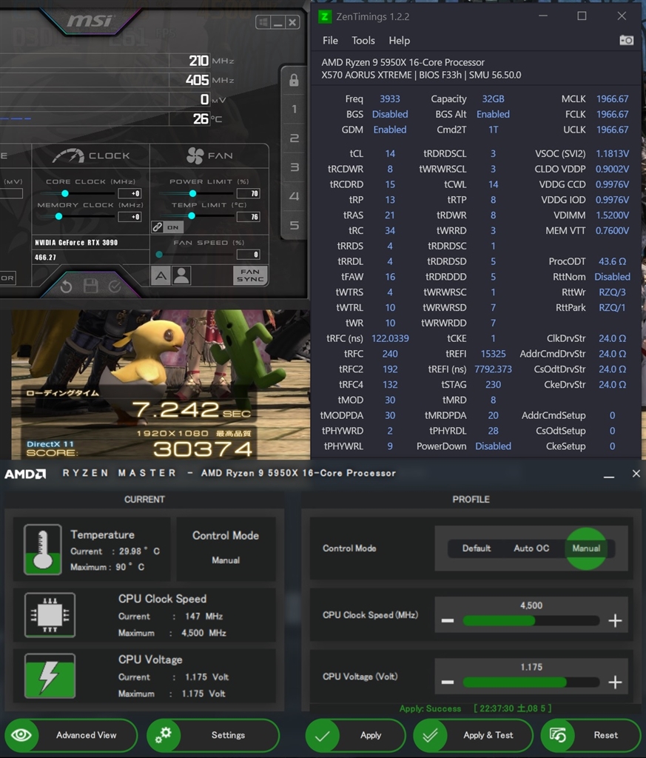646x758 pixels.
Task: Open the Help menu in ZenTimings
Action: pyautogui.click(x=399, y=41)
